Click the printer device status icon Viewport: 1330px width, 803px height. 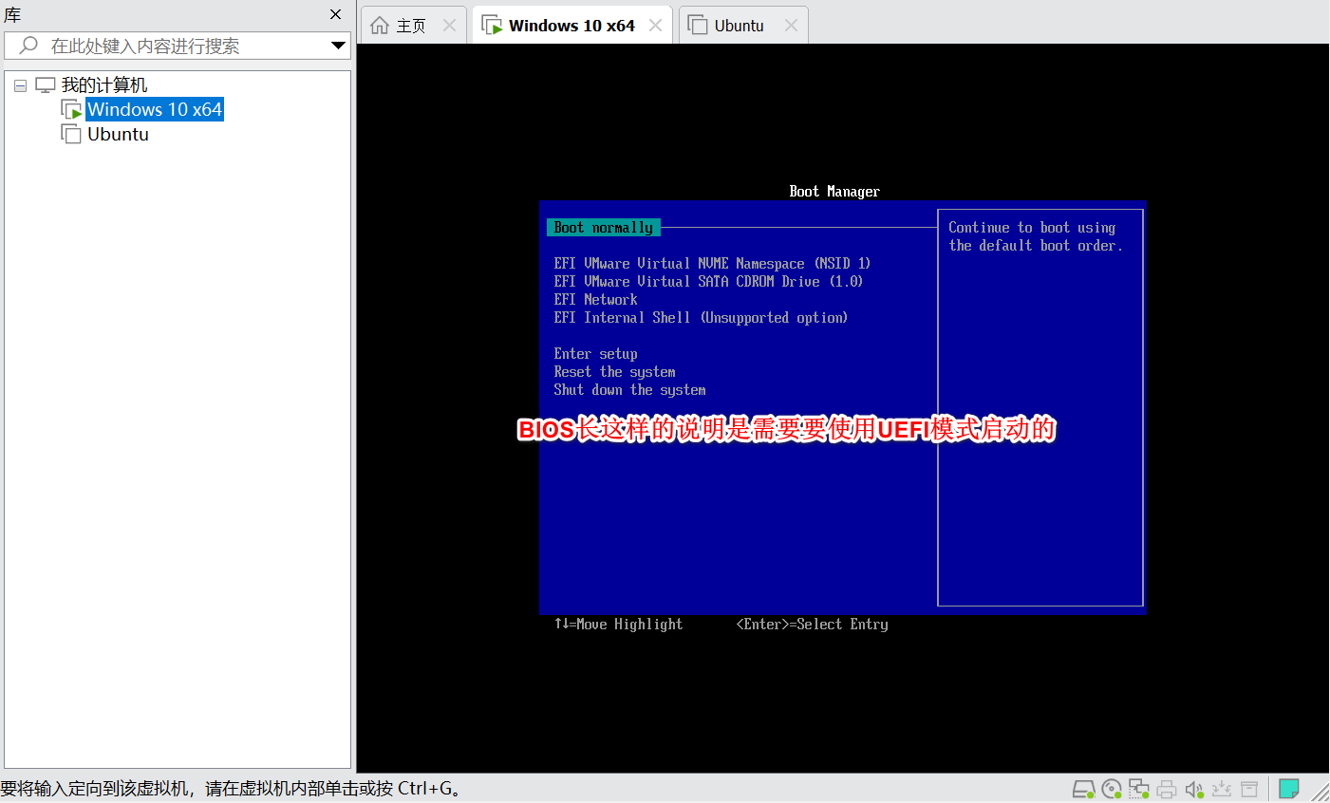(1167, 789)
